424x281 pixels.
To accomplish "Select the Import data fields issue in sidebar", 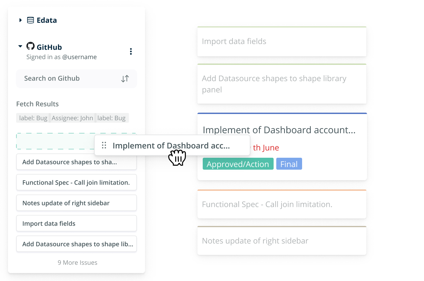I will pyautogui.click(x=76, y=223).
